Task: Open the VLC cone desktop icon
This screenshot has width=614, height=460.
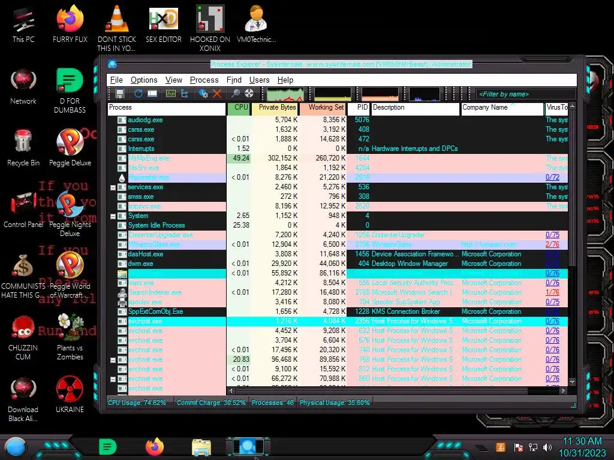Action: [x=117, y=29]
